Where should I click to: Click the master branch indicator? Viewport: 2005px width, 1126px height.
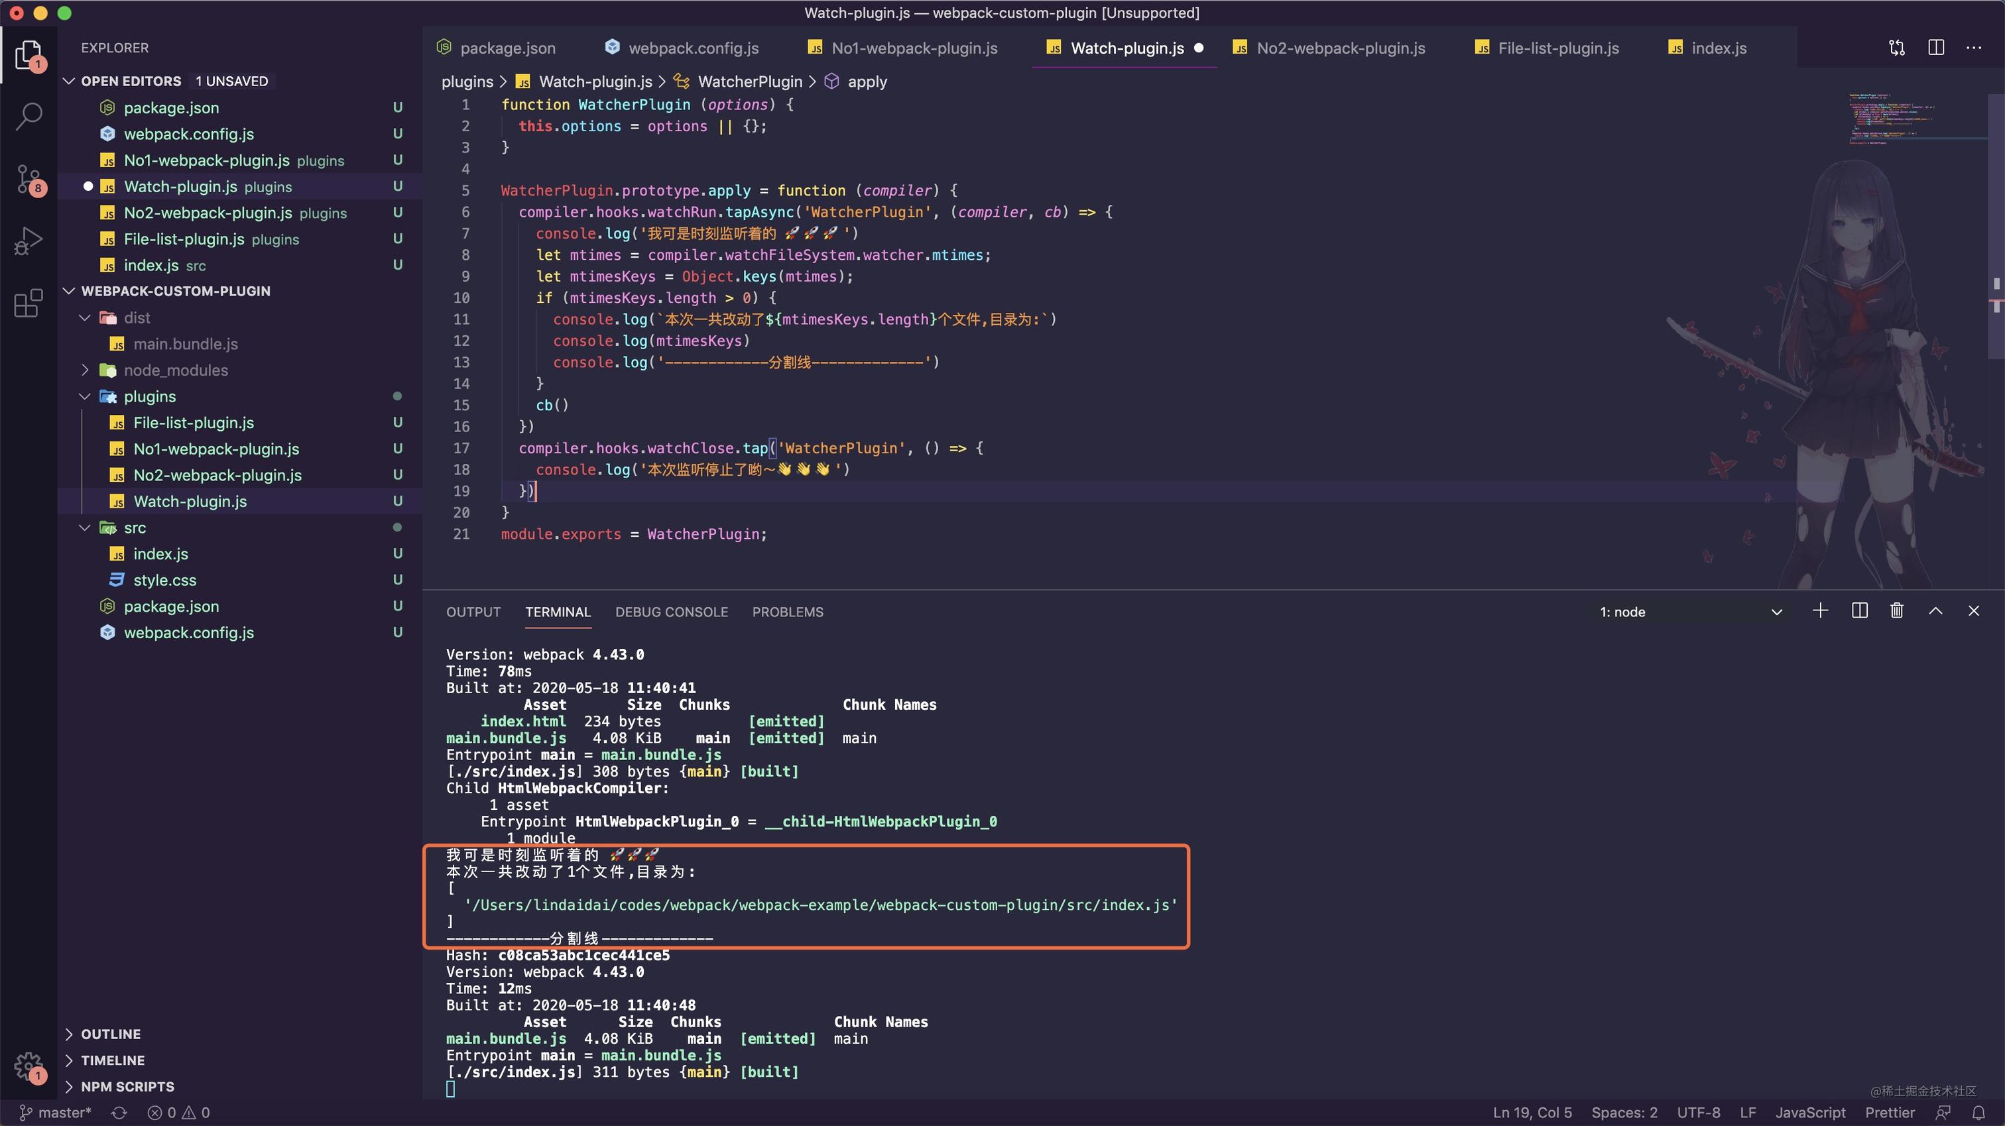54,1112
